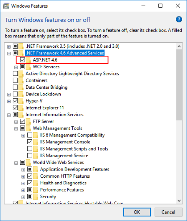Viewport: 187px width, 221px height.
Task: Collapse the World Wide Web Services node
Action: (x=16, y=163)
